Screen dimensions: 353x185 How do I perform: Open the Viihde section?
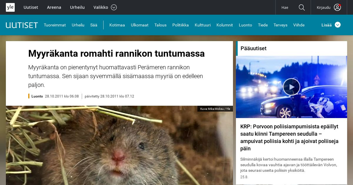(299, 25)
